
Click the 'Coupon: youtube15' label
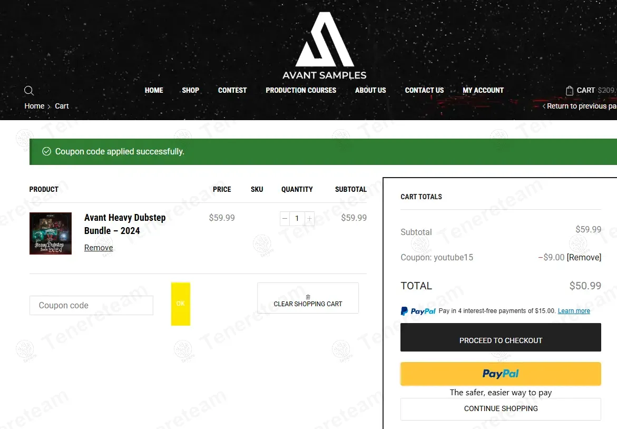coord(437,257)
